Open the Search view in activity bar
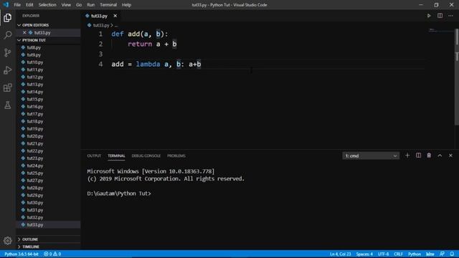This screenshot has width=459, height=258. point(8,35)
